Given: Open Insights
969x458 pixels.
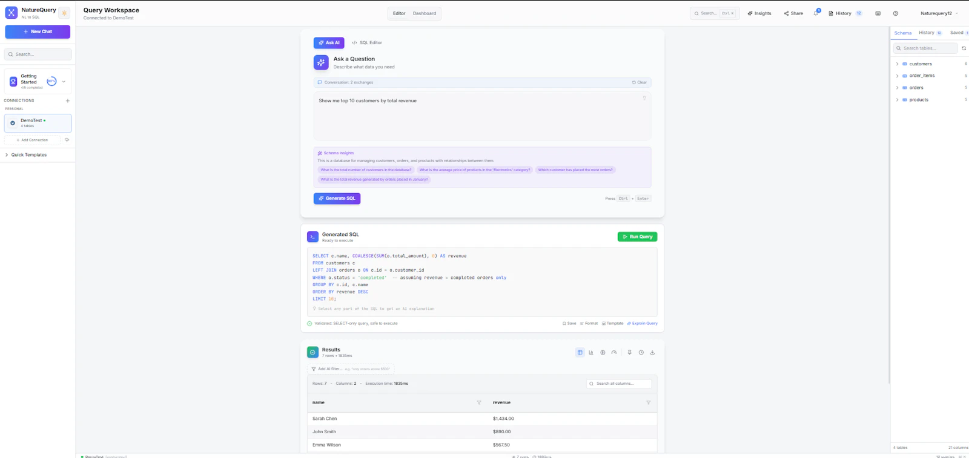Looking at the screenshot, I should (759, 13).
